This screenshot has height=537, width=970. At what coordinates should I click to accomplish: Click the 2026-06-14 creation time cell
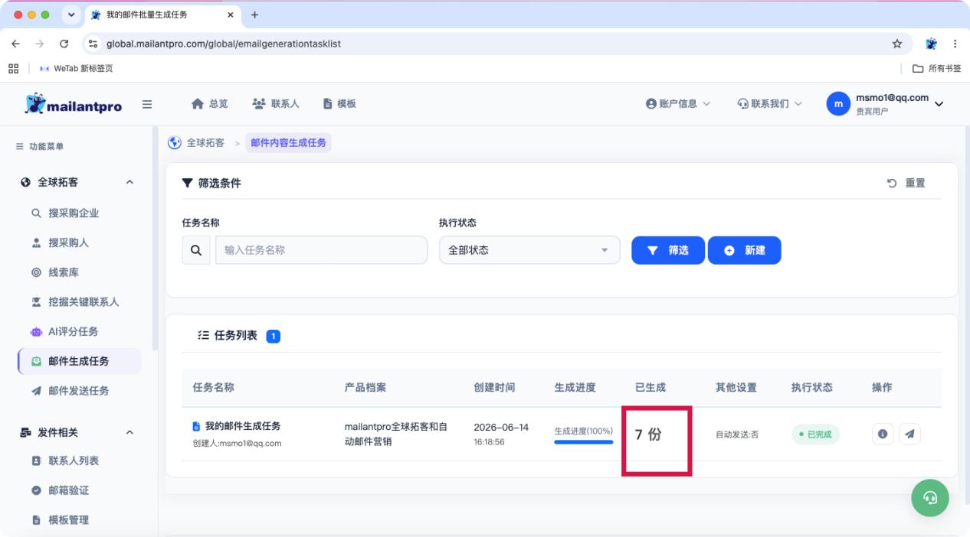501,434
